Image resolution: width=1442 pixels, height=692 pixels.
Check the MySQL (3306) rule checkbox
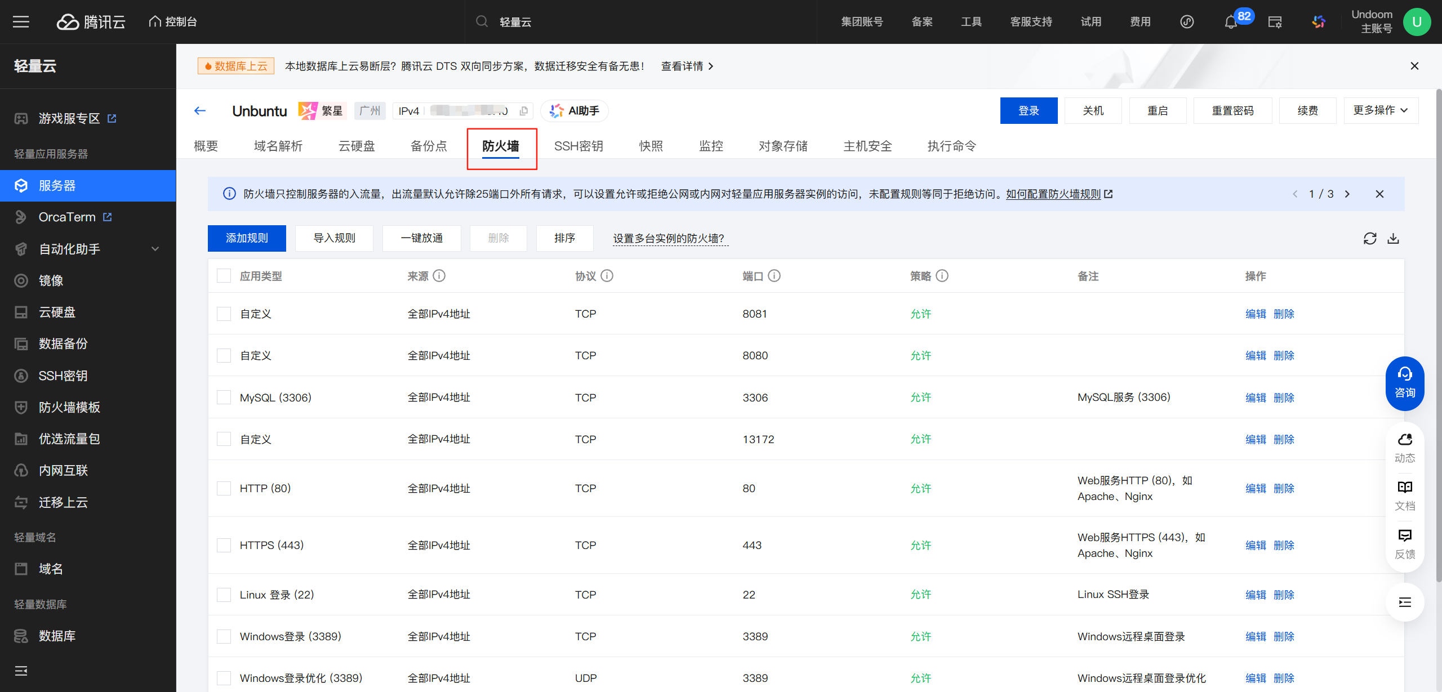pos(224,398)
